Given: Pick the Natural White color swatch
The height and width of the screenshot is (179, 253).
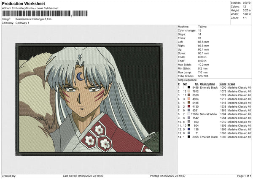Looking at the screenshot, I should click(x=188, y=114).
